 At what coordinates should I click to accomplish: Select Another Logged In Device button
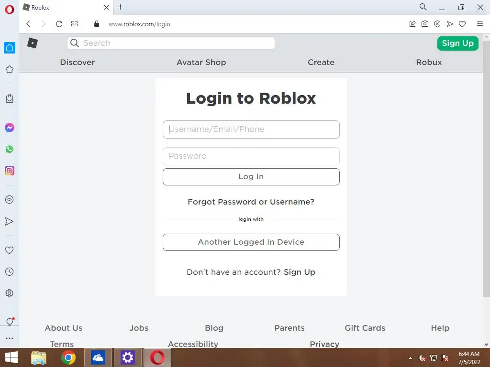[x=251, y=242]
